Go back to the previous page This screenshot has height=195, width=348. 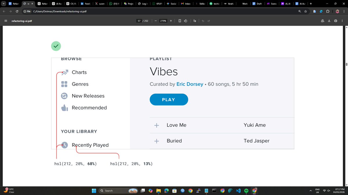click(4, 11)
